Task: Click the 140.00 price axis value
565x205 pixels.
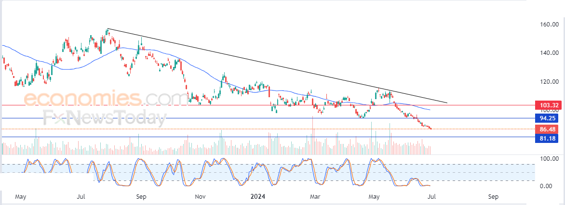Action: pos(548,53)
